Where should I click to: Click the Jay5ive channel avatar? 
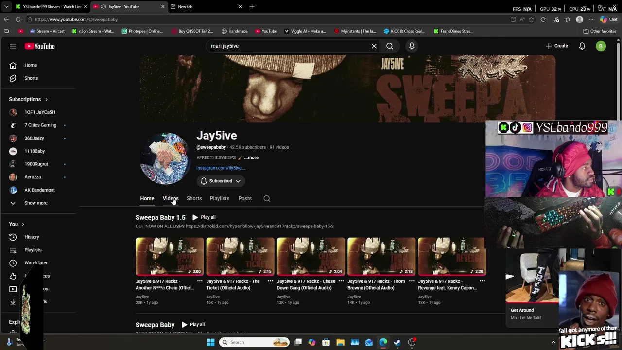[x=165, y=158]
